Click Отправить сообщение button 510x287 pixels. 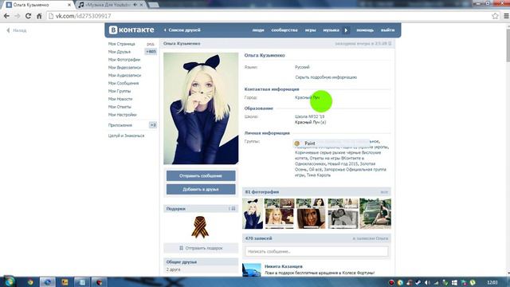(x=201, y=175)
